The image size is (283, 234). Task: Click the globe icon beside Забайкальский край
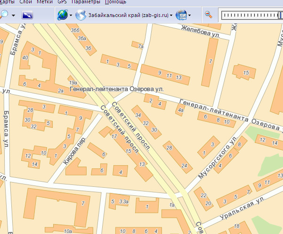click(x=81, y=15)
